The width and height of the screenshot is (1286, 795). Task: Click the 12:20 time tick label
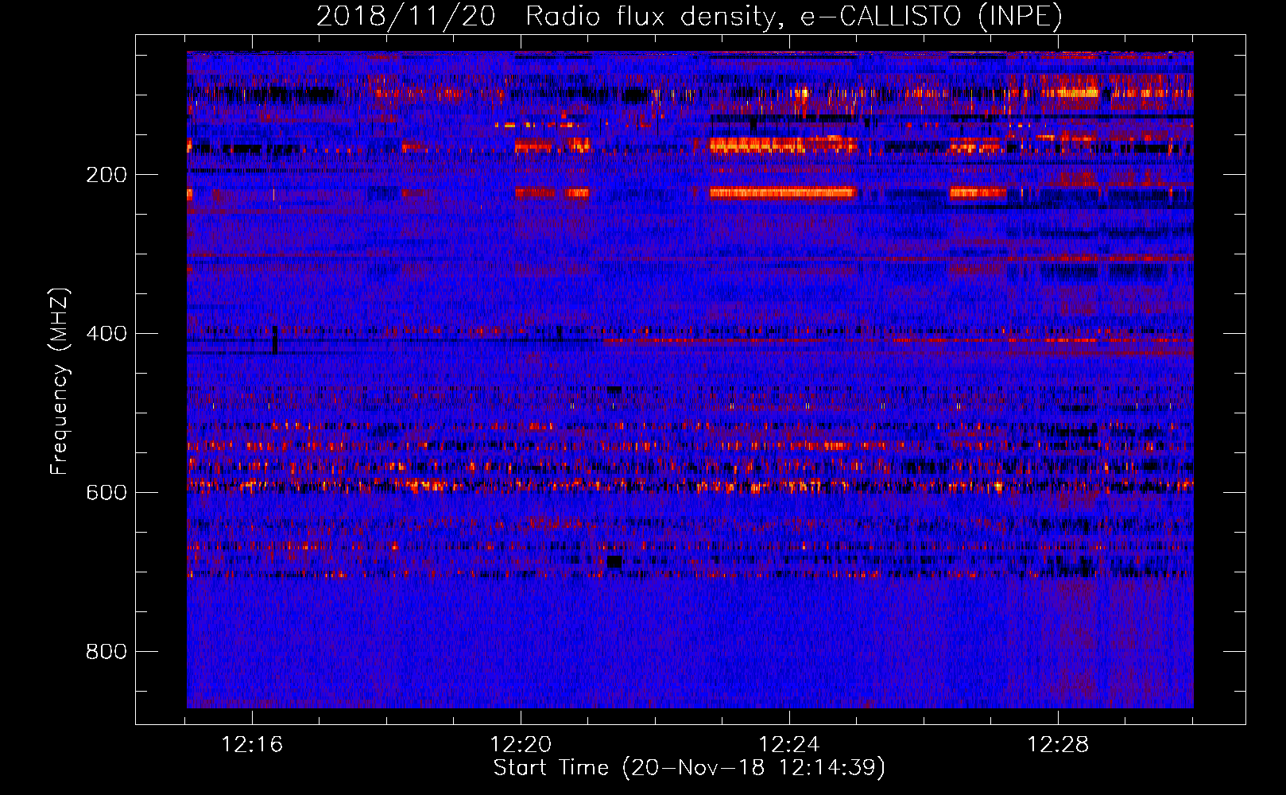click(521, 744)
